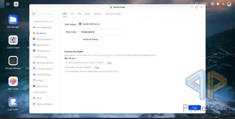Click the About sidebar icon
The width and height of the screenshot is (235, 119).
point(34,98)
